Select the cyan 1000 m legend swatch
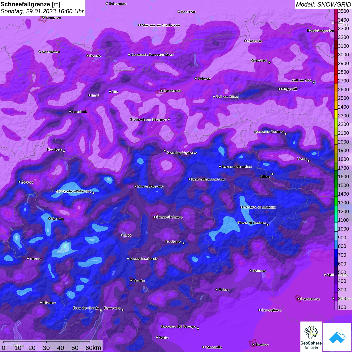This screenshot has width=352, height=352. click(336, 227)
